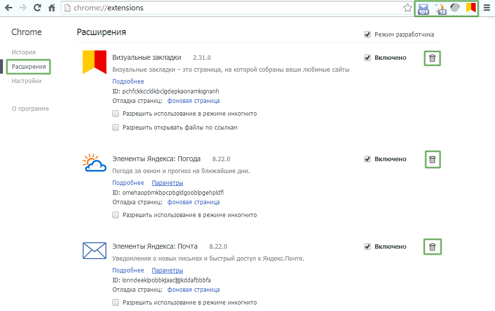Disable Почта extension via Включено checkbox
The image size is (495, 311).
click(367, 247)
